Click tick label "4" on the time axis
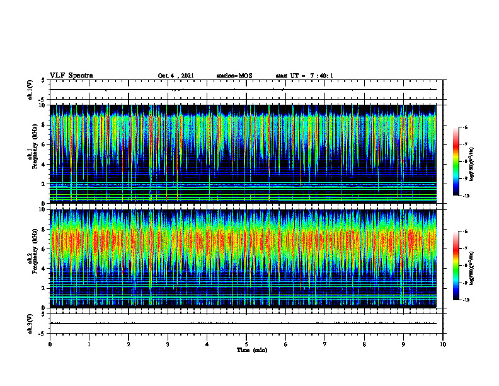This screenshot has height=386, width=499. (x=207, y=344)
